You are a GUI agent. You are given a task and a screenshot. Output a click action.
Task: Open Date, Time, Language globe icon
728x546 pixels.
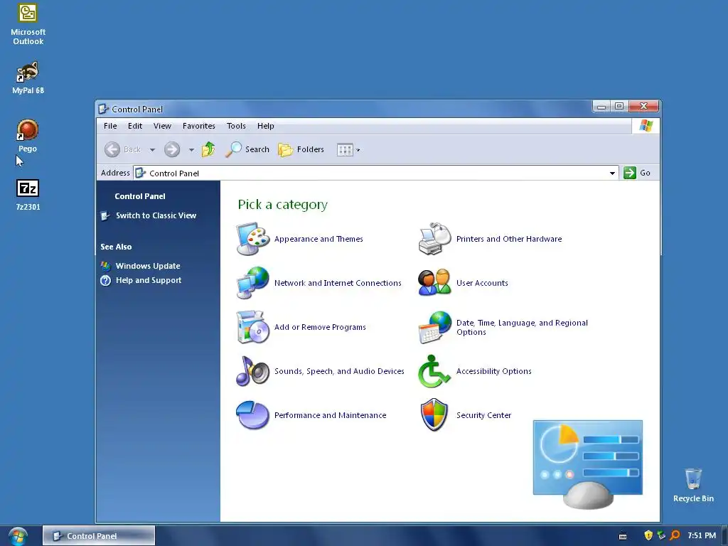(434, 327)
